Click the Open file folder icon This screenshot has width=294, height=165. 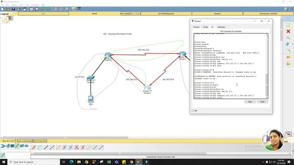coord(8,9)
